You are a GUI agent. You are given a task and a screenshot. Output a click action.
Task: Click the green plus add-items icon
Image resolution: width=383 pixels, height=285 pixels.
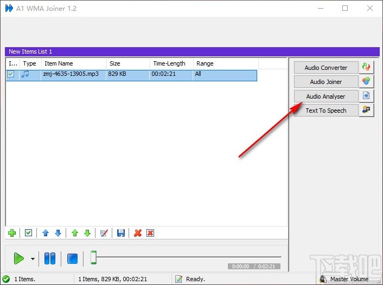12,233
